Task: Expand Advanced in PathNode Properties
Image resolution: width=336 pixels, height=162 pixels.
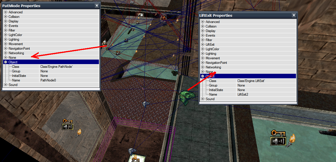Action: pyautogui.click(x=6, y=12)
